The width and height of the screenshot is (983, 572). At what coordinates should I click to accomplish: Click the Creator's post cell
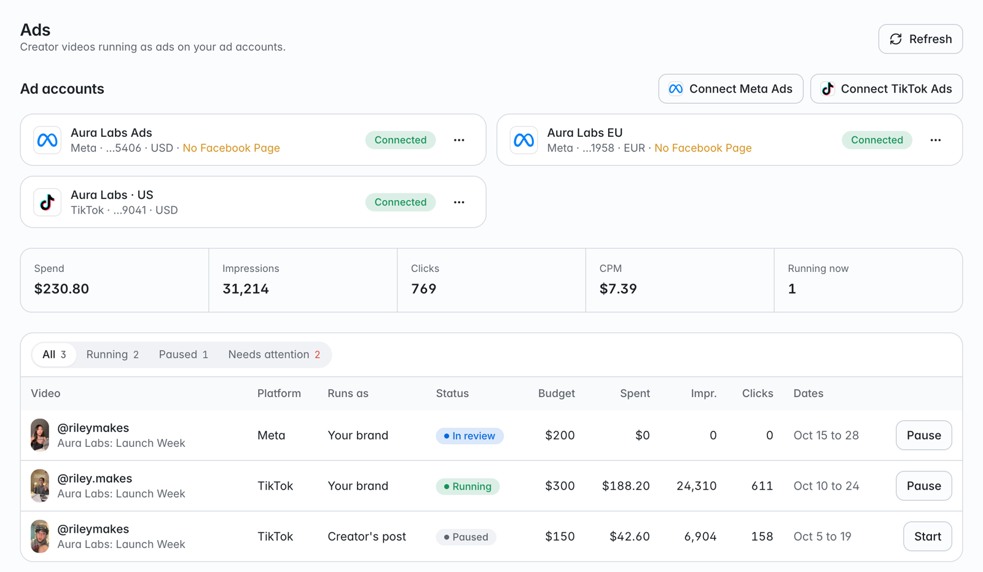(367, 536)
